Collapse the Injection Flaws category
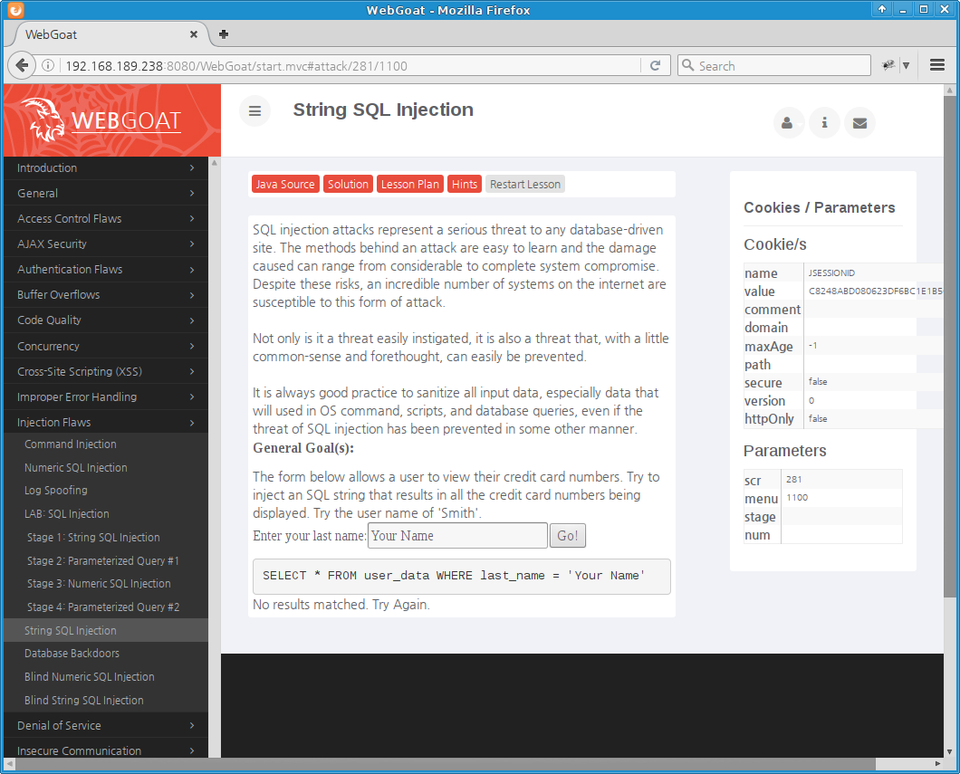The height and width of the screenshot is (774, 960). 105,422
